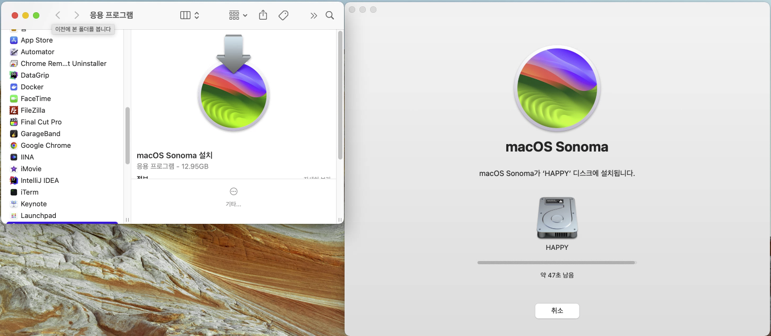Select the IINA app icon
771x336 pixels.
14,157
